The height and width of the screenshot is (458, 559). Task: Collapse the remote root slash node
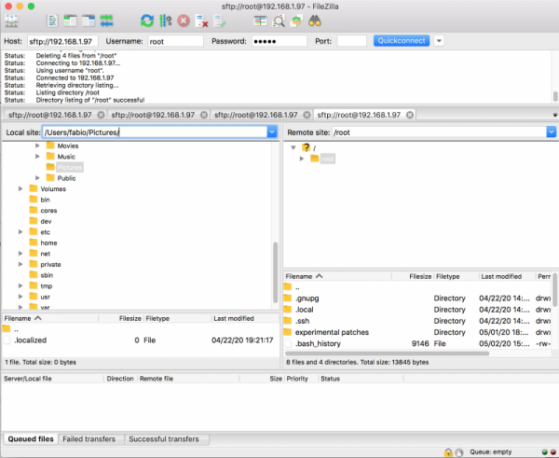pyautogui.click(x=293, y=147)
